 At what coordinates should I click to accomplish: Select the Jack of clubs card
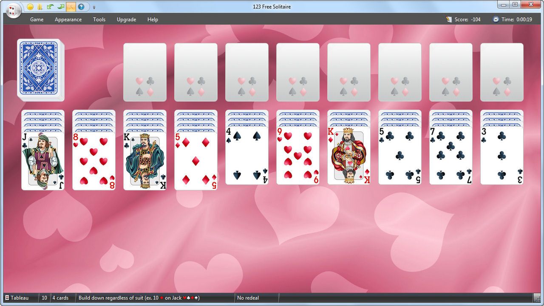(43, 161)
